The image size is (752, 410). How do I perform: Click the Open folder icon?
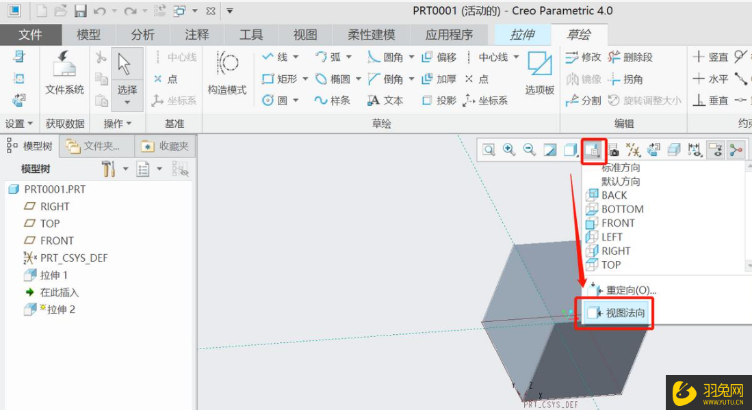[61, 11]
